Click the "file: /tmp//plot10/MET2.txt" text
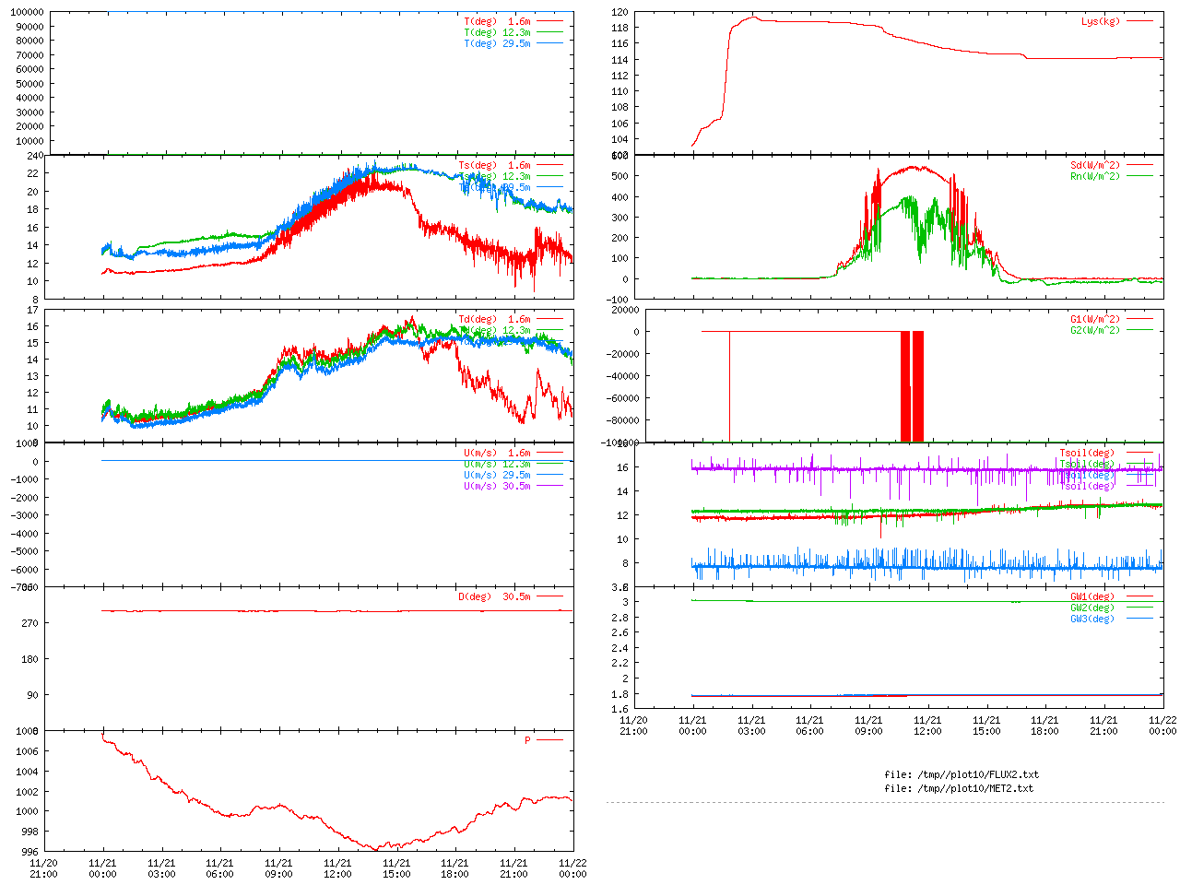 [959, 788]
